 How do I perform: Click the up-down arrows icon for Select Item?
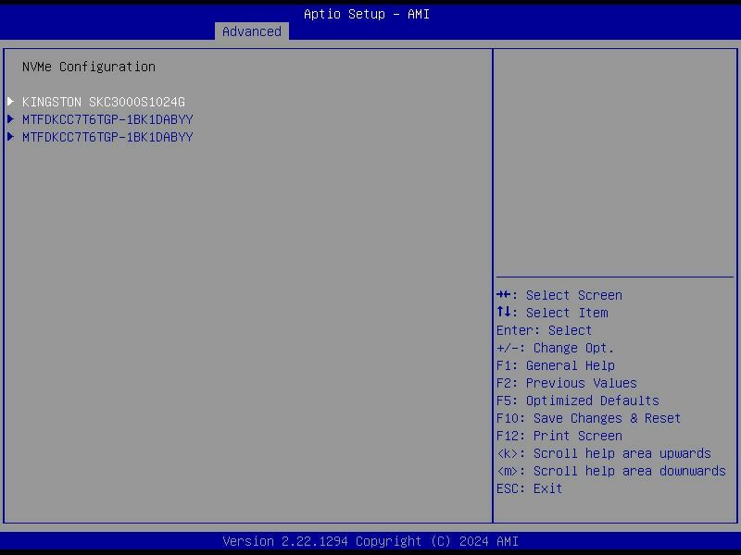pyautogui.click(x=503, y=312)
